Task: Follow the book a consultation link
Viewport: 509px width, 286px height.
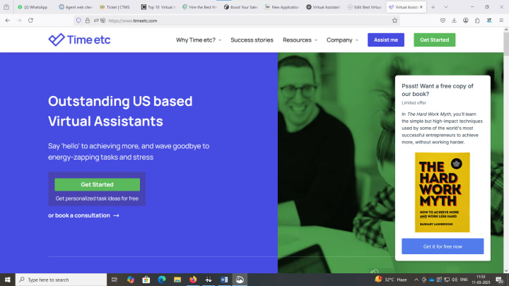Action: 83,215
